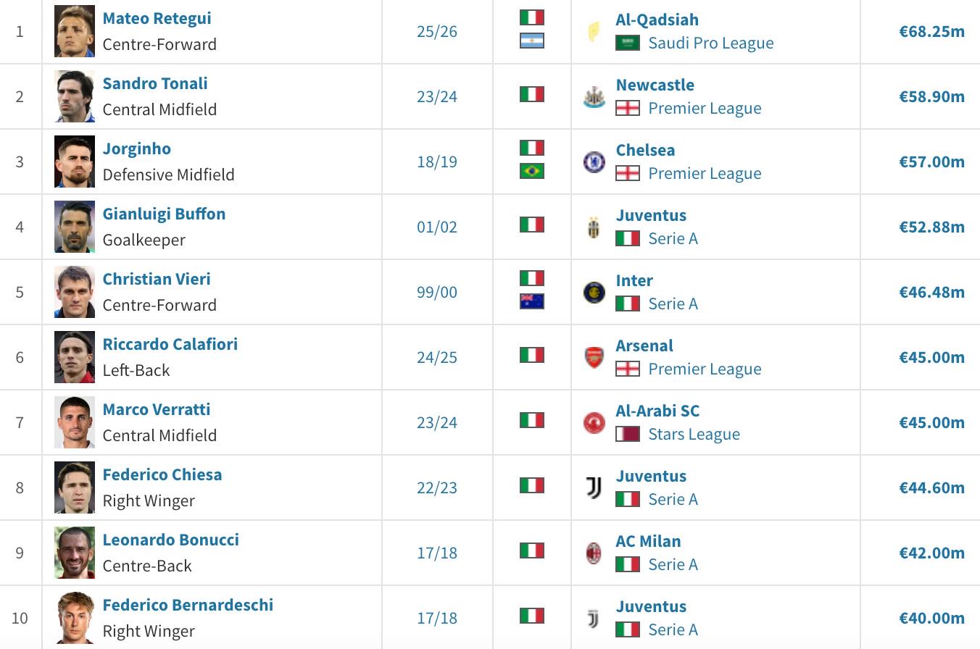The image size is (980, 649).
Task: Open Mateo Retegui's player profile
Action: tap(157, 18)
